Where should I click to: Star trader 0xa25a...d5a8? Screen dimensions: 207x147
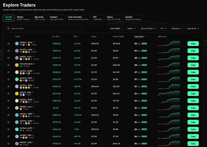tap(9, 101)
